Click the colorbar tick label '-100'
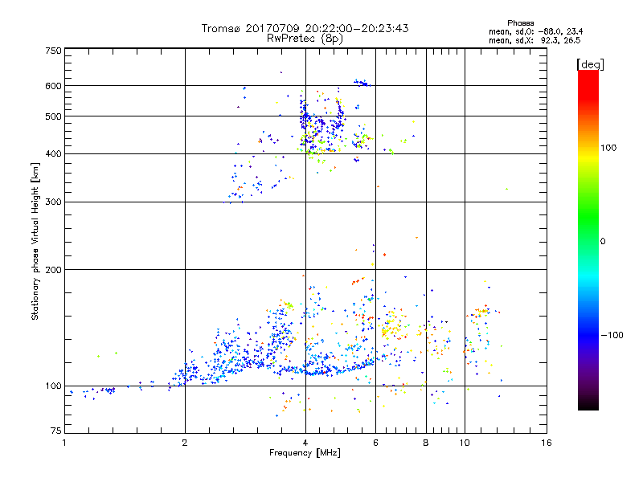The width and height of the screenshot is (643, 482). (612, 335)
